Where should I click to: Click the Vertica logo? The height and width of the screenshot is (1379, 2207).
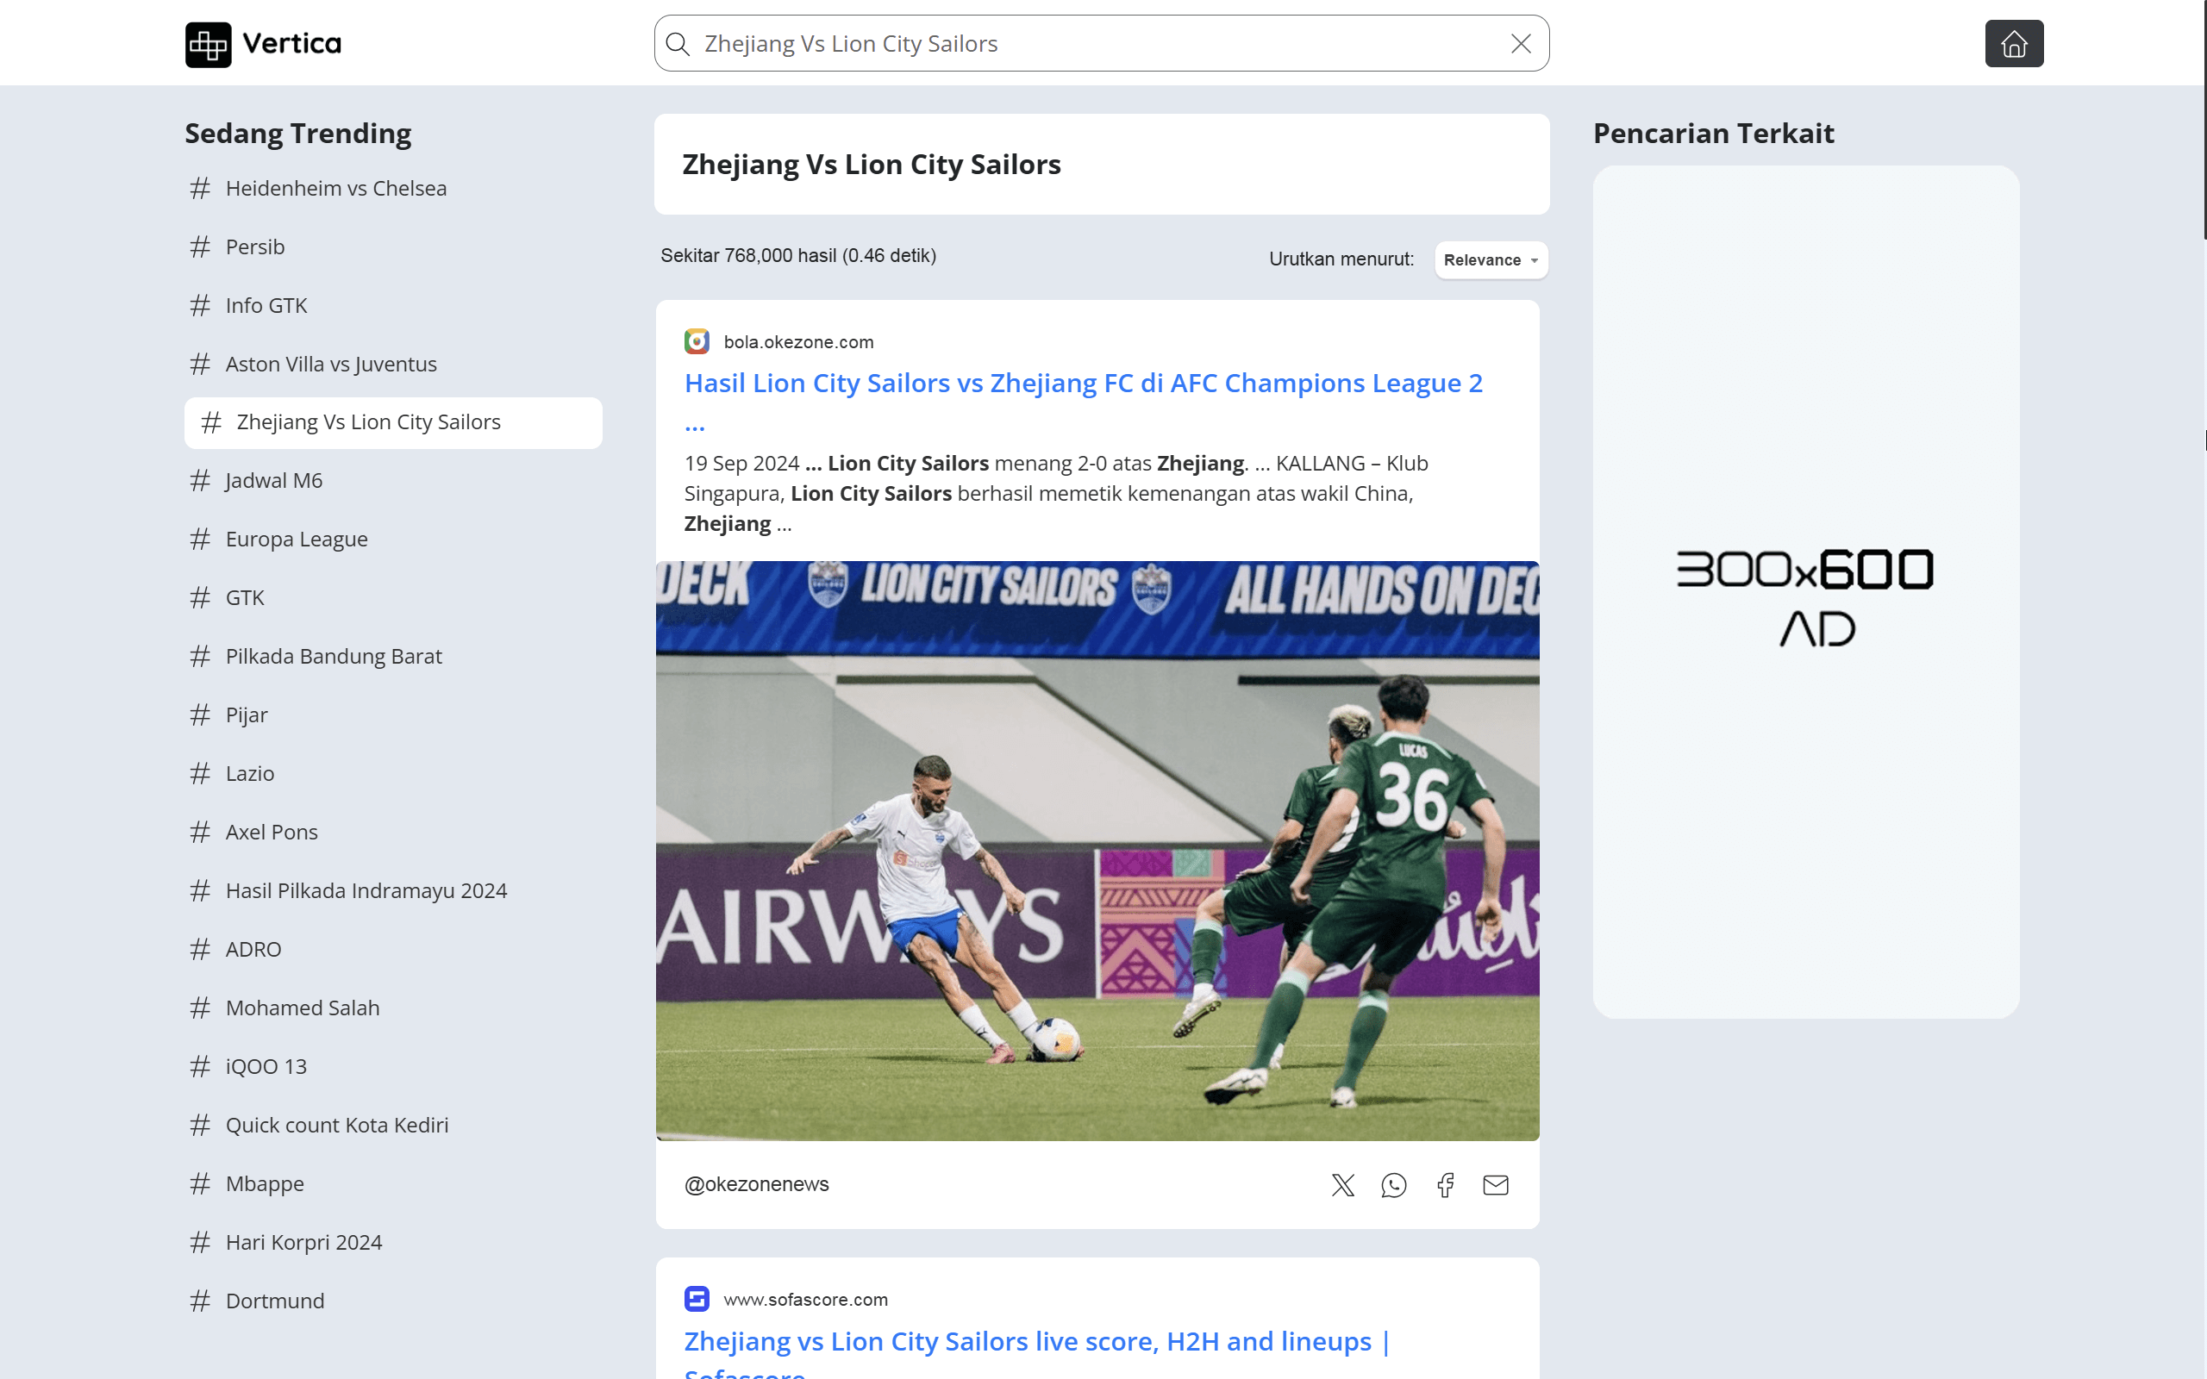click(263, 44)
